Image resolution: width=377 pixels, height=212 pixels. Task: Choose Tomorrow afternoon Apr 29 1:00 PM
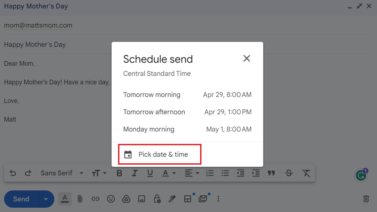point(187,112)
